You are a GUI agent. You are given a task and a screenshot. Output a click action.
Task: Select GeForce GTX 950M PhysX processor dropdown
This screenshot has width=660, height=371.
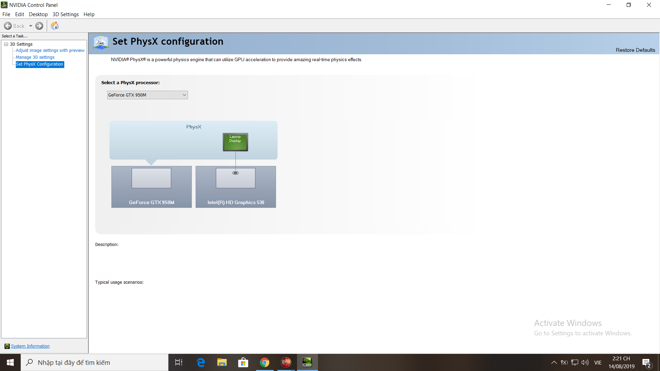(x=146, y=95)
